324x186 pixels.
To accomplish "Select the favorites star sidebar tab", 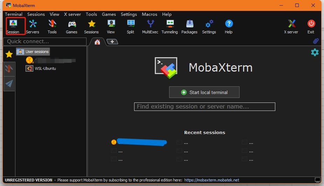I will [9, 54].
